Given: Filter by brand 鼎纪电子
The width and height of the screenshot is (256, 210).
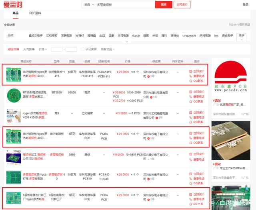Looking at the screenshot, I should (228, 36).
